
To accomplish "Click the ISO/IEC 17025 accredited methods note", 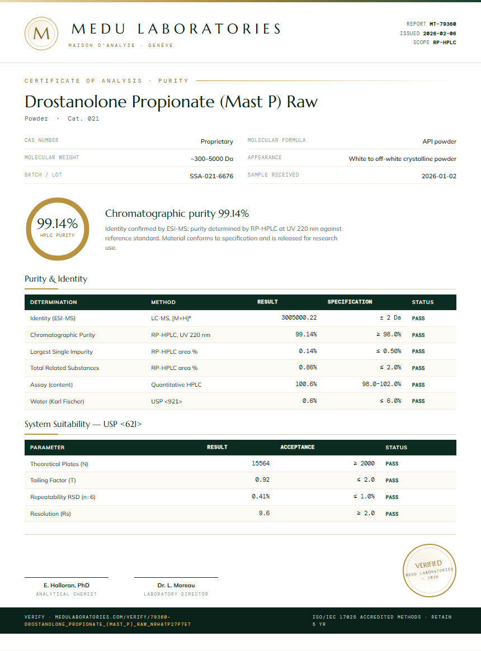I will coord(381,621).
